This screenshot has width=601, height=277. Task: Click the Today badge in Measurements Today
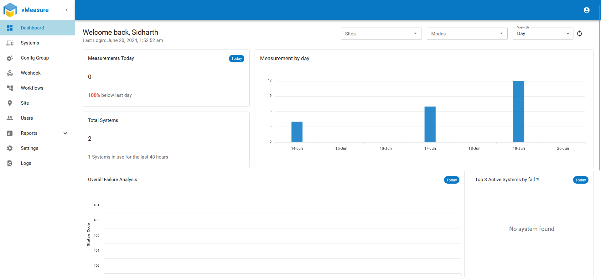(236, 59)
